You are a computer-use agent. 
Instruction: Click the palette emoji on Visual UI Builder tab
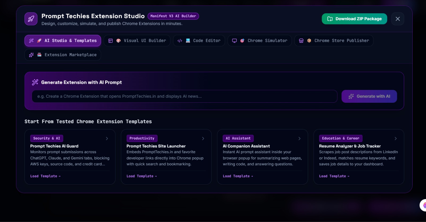(118, 41)
